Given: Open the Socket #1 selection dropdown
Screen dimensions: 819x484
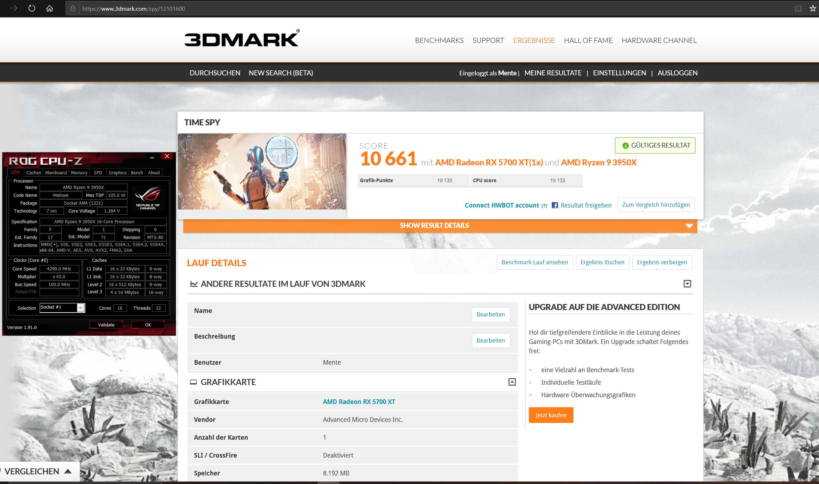Looking at the screenshot, I should (x=81, y=308).
